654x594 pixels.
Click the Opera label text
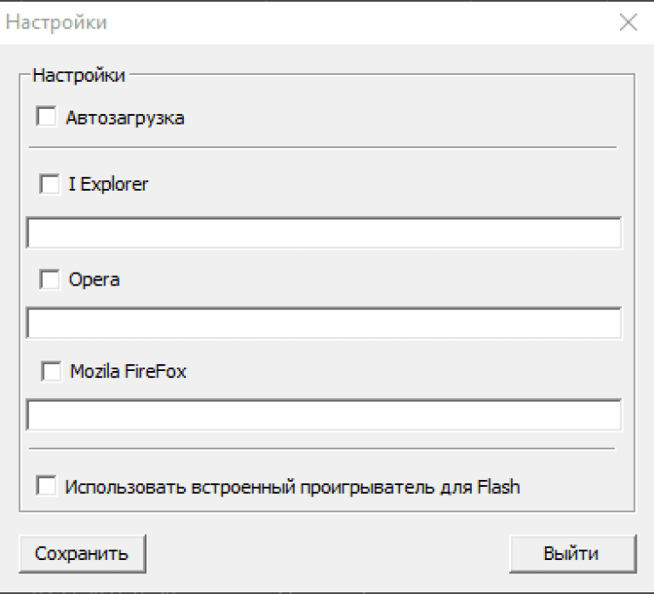93,280
